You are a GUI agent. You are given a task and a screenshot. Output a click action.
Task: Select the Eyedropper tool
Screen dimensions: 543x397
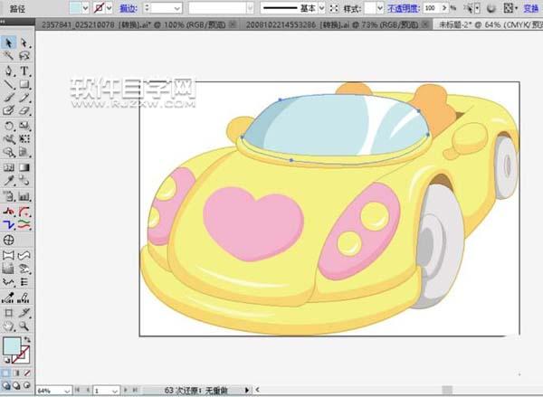click(8, 180)
